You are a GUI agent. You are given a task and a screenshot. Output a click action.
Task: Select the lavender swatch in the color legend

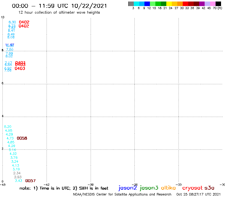click(207, 4)
